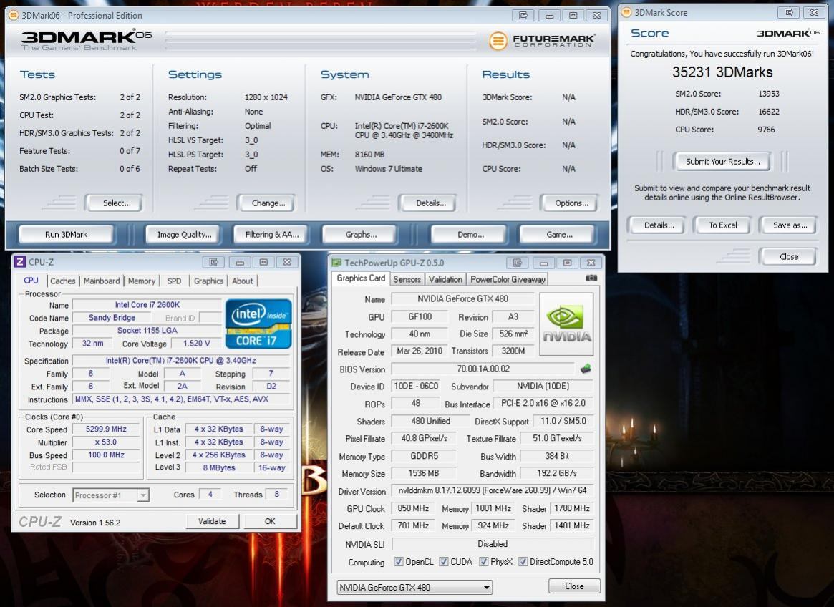Toggle the OpenCL checkbox in GPU-Z
The width and height of the screenshot is (834, 607).
[398, 562]
